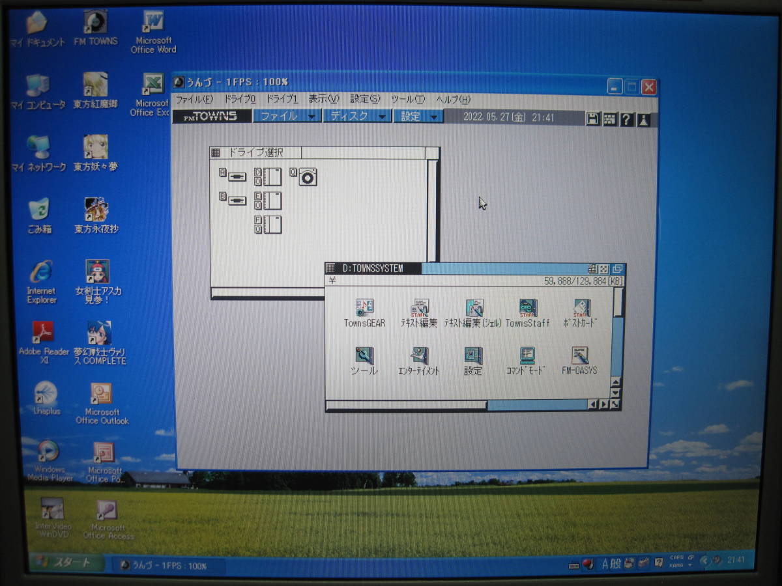Open the 夢幻戦士ヴァリス COMPLETE desktop shortcut
782x586 pixels.
(100, 342)
